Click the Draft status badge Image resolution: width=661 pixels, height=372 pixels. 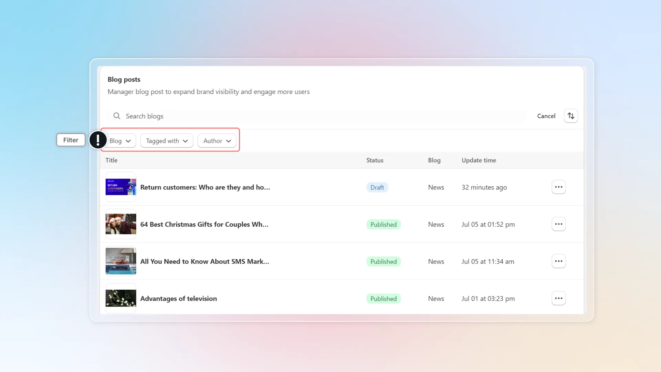[x=377, y=187]
